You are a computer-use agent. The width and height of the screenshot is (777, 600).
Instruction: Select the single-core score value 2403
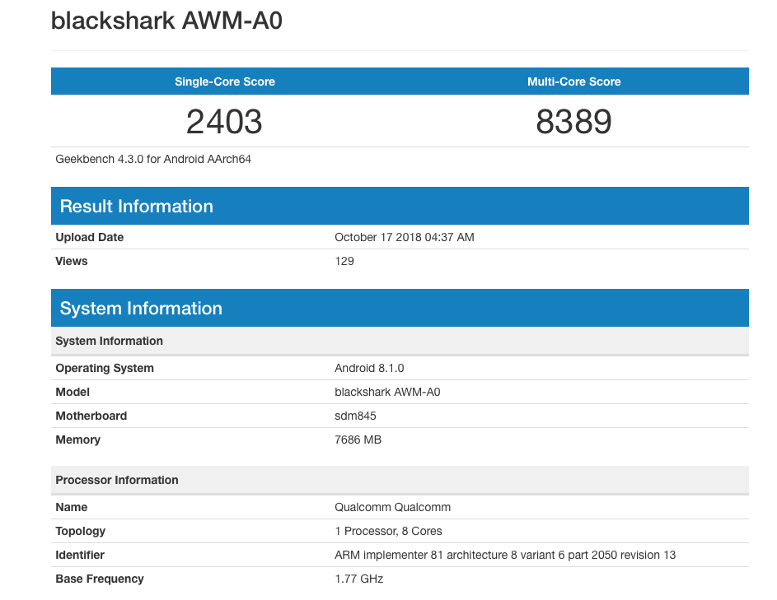tap(224, 122)
